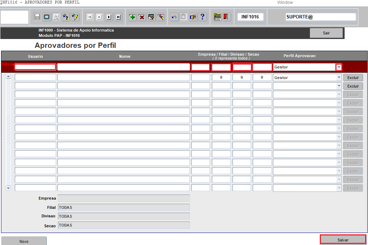Click the lightning bolt execute query icon

coord(75,17)
